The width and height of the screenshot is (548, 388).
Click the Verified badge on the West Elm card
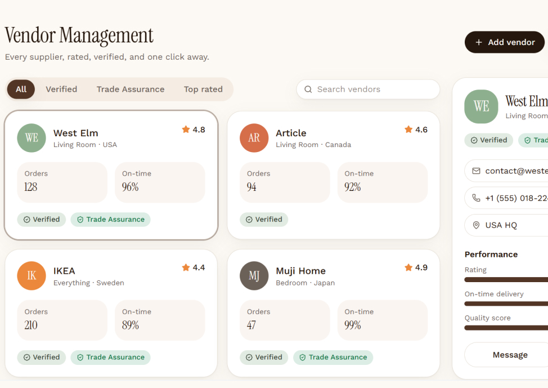tap(42, 220)
